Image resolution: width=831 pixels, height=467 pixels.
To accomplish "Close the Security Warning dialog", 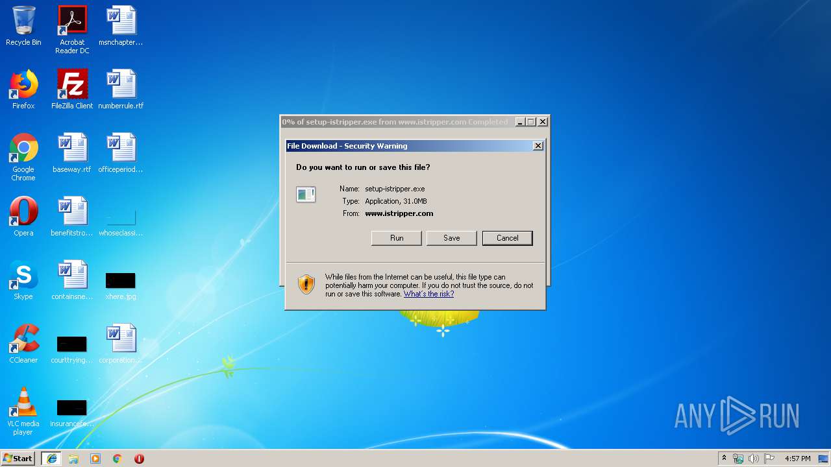I will pyautogui.click(x=538, y=146).
